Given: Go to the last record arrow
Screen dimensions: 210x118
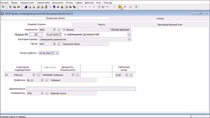Looking at the screenshot, I should (x=94, y=7).
